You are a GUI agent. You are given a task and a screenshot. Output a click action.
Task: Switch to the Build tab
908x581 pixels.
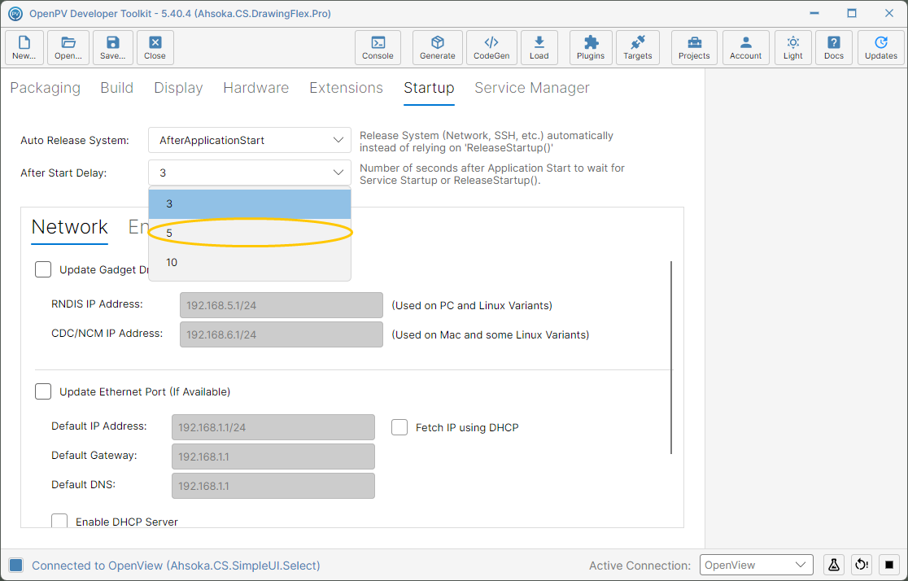[x=117, y=87]
